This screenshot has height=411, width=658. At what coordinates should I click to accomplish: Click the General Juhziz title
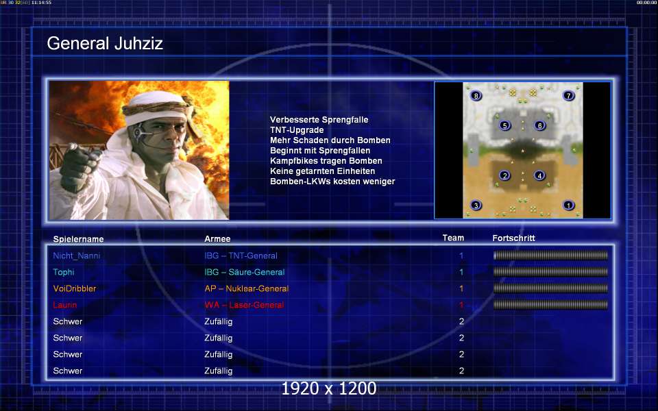(x=105, y=43)
